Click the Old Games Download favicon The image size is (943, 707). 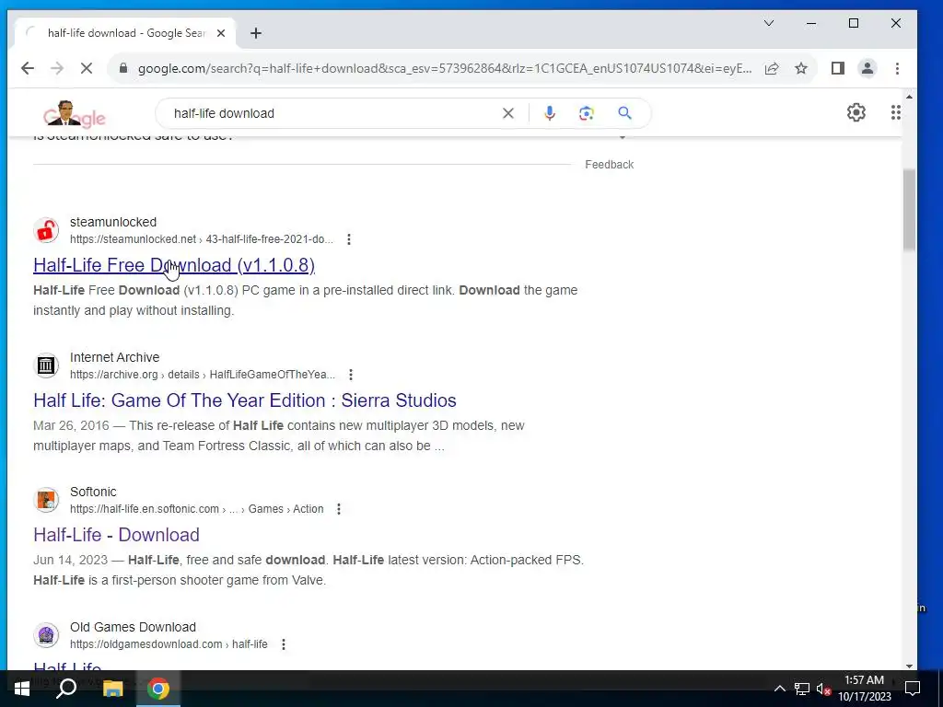click(x=46, y=635)
